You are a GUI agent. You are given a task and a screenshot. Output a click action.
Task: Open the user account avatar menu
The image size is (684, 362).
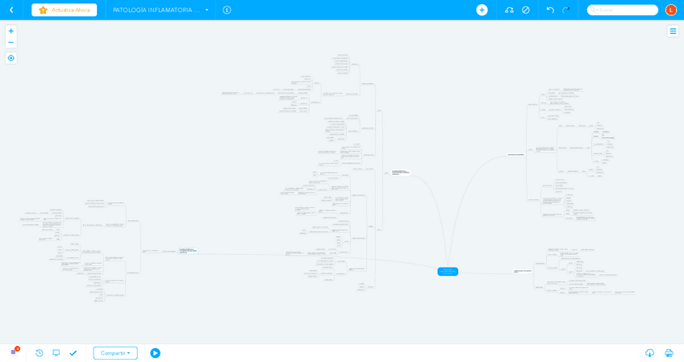point(670,10)
